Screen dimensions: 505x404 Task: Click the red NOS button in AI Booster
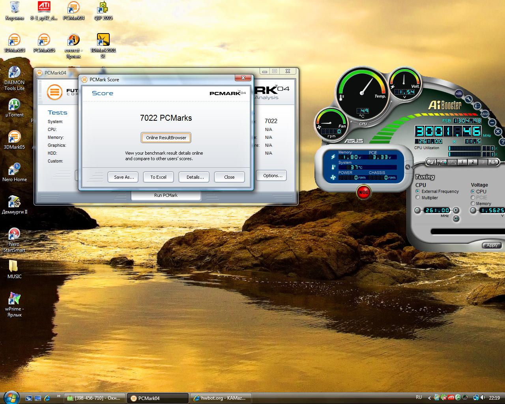(x=364, y=192)
